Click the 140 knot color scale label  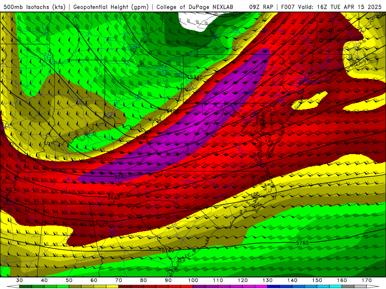pos(292,280)
